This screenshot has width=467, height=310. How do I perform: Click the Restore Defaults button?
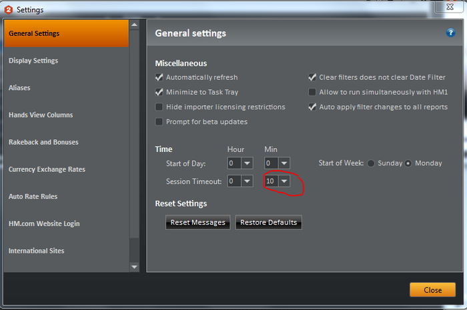(269, 222)
